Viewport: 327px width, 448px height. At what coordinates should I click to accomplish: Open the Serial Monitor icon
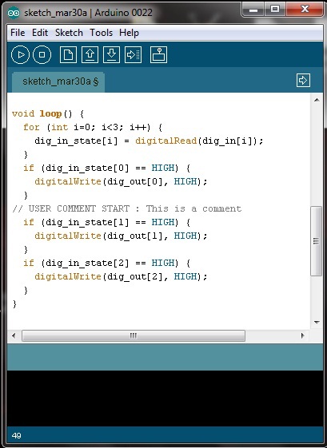point(158,54)
